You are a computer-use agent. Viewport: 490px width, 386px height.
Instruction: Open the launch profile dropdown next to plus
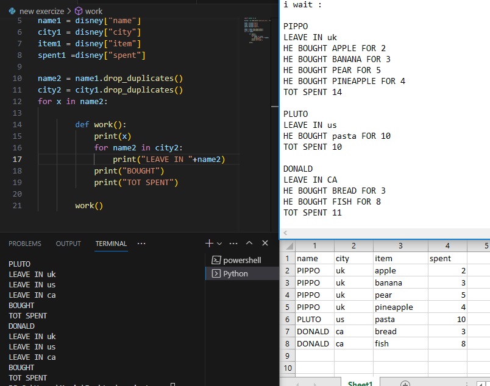pos(220,244)
